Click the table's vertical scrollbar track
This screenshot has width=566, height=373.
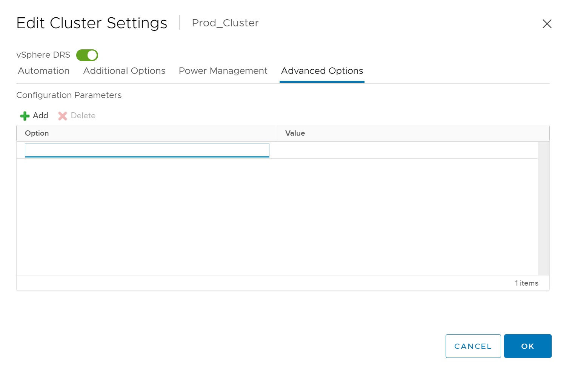pos(543,208)
